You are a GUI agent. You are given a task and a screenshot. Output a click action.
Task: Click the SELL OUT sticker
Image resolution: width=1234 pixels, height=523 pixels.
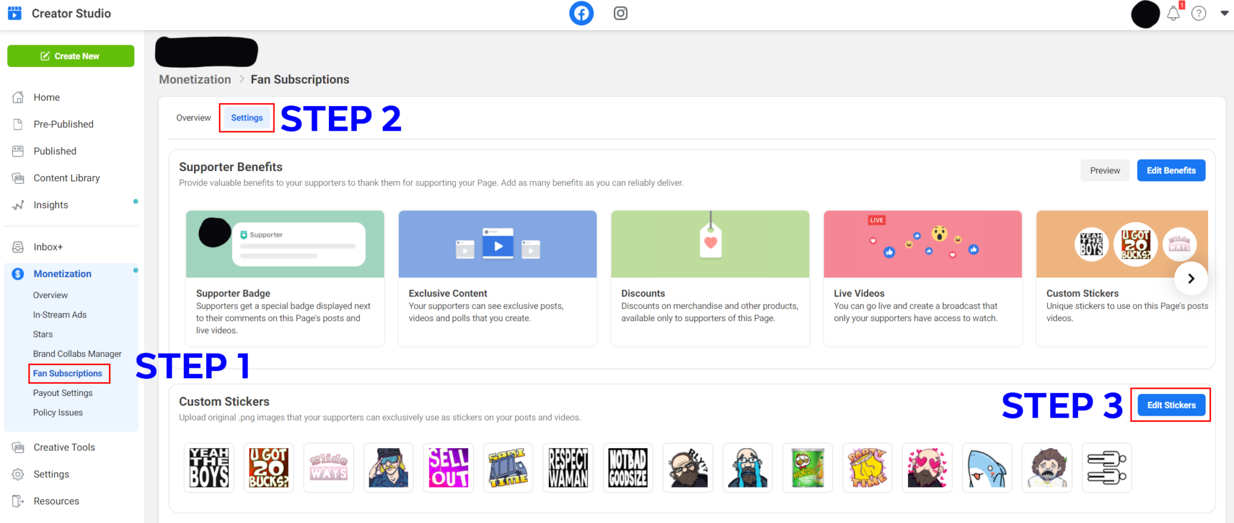448,468
